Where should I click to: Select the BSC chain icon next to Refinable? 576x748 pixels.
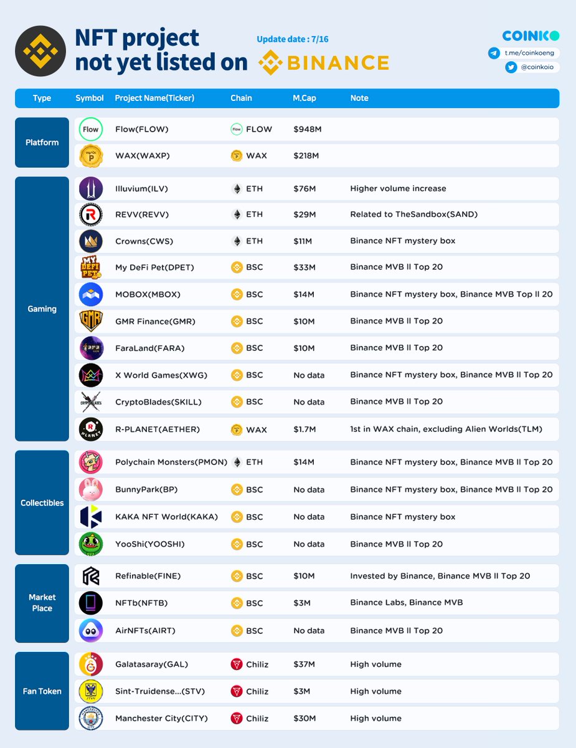click(x=237, y=575)
